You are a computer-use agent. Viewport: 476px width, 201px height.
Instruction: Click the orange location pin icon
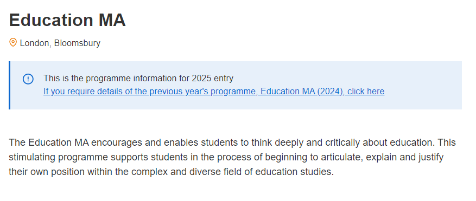click(x=12, y=42)
